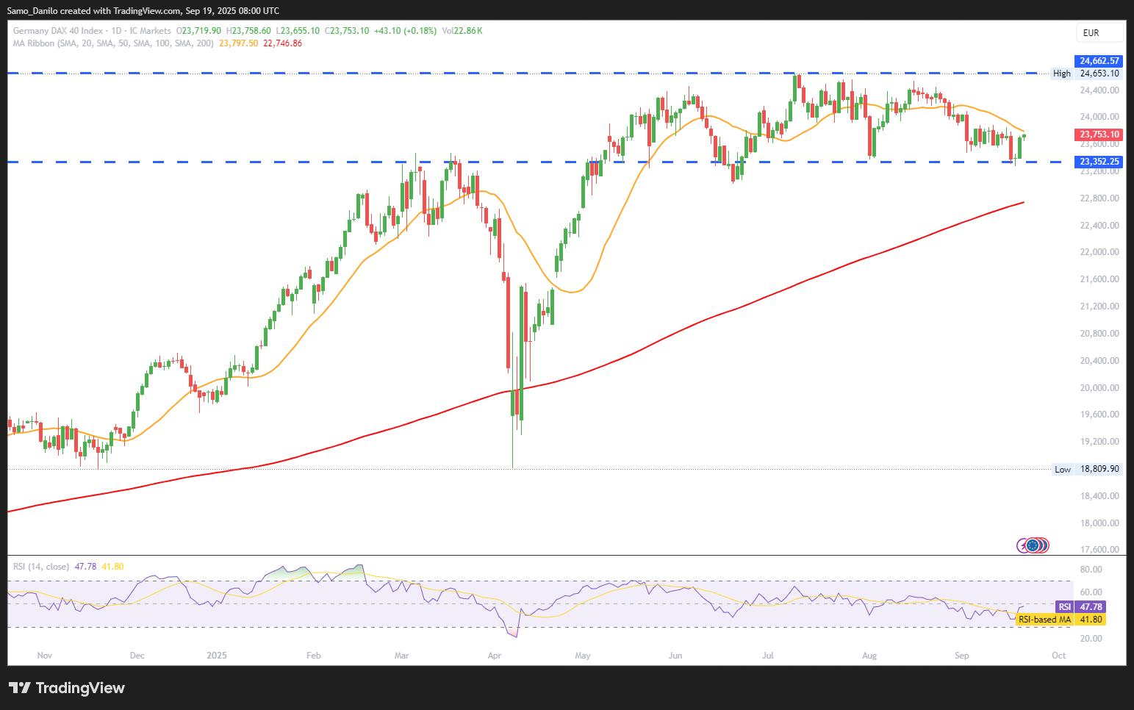Click the Oct label on the time axis
The image size is (1134, 710).
coord(1059,656)
